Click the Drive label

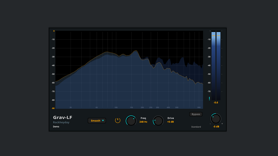[x=171, y=118]
